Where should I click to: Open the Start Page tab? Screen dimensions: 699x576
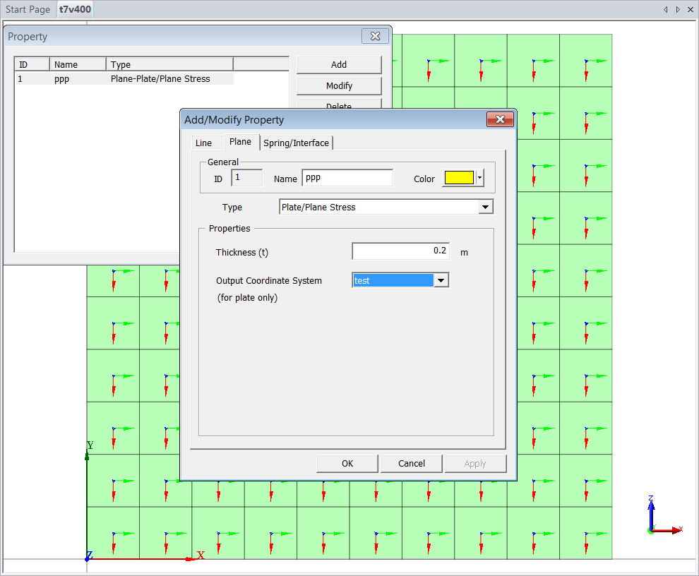(28, 10)
